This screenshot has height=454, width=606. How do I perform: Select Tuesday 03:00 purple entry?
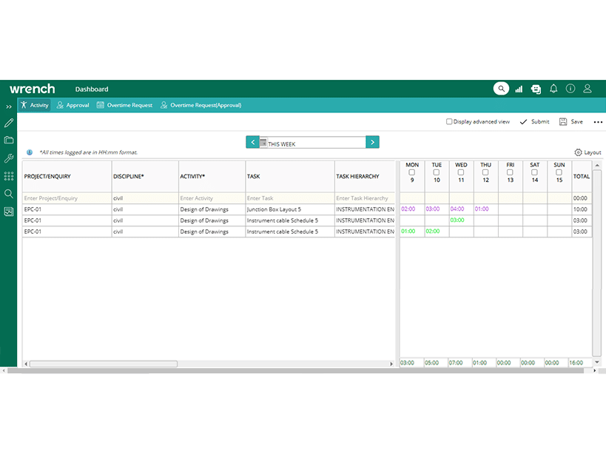tap(437, 209)
